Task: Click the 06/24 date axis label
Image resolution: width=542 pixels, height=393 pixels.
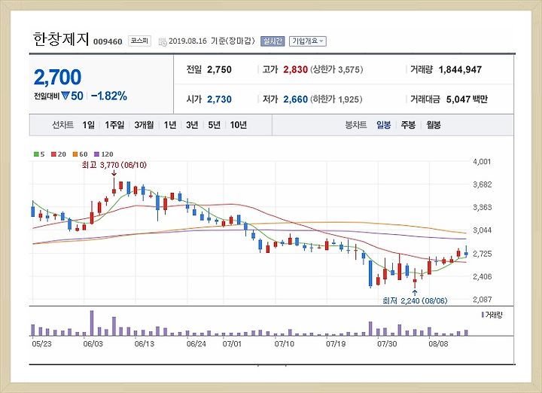Action: (x=196, y=344)
